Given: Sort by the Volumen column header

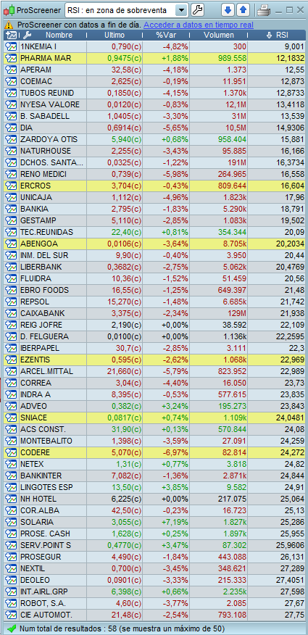Looking at the screenshot, I should [219, 36].
